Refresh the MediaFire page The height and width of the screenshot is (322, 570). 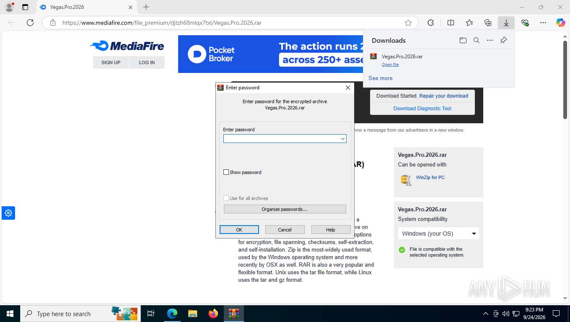(30, 23)
